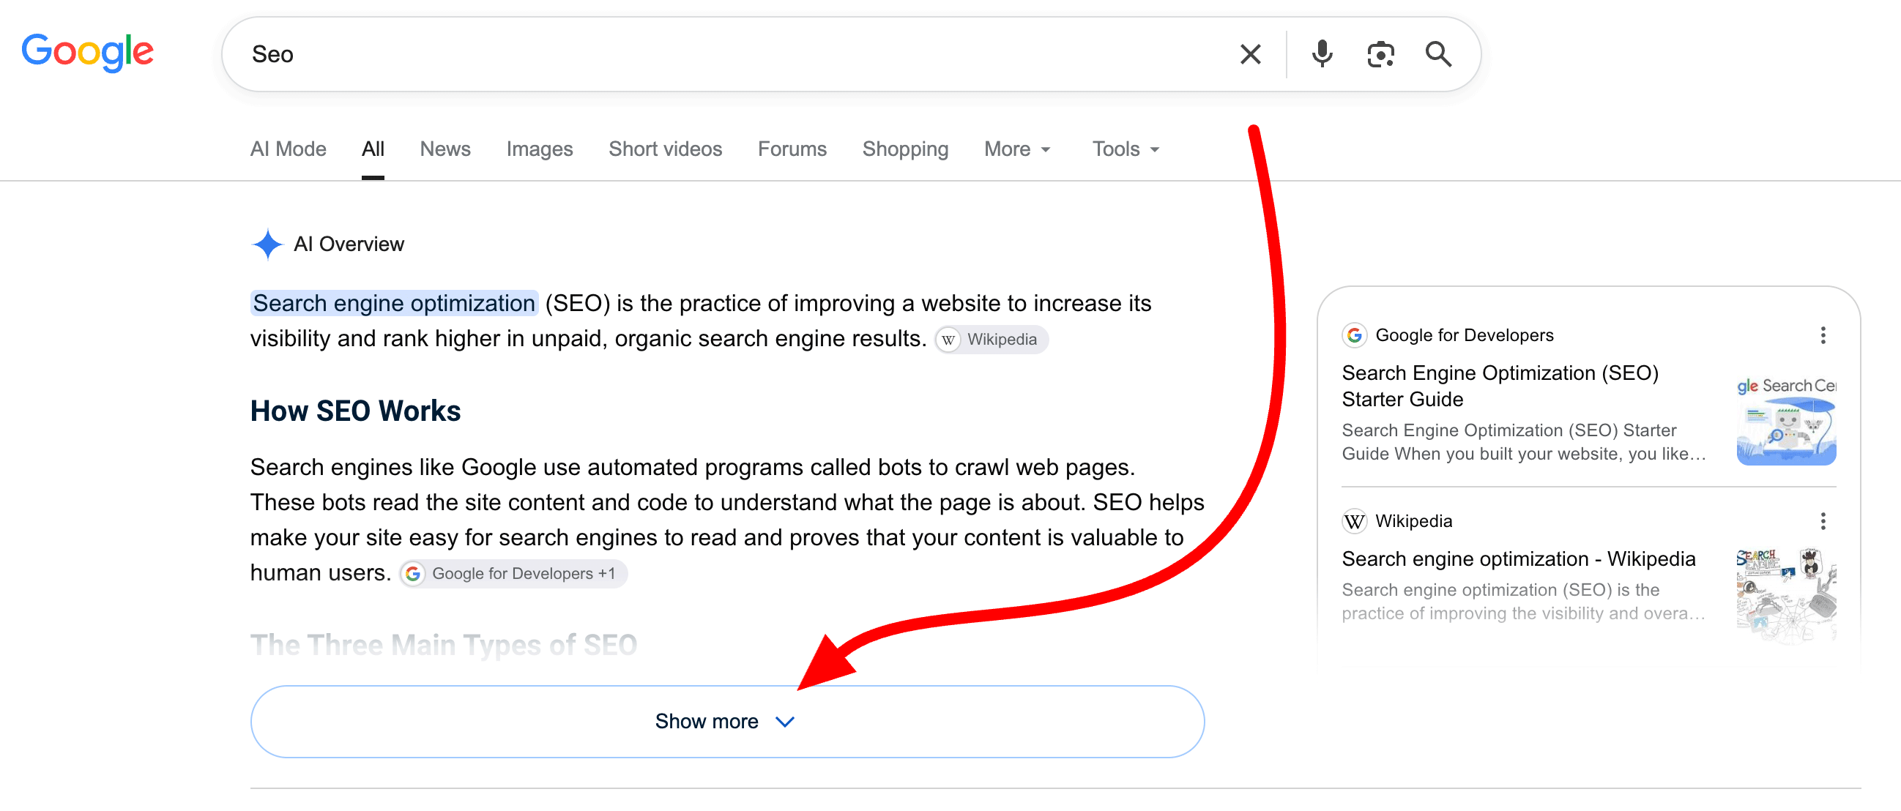Click The Three Main Types of SEO heading
Image resolution: width=1901 pixels, height=811 pixels.
pos(444,645)
